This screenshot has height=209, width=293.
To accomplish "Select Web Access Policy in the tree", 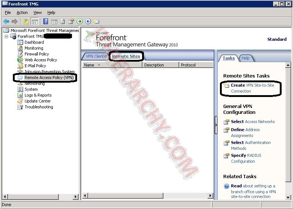I will tap(41, 60).
